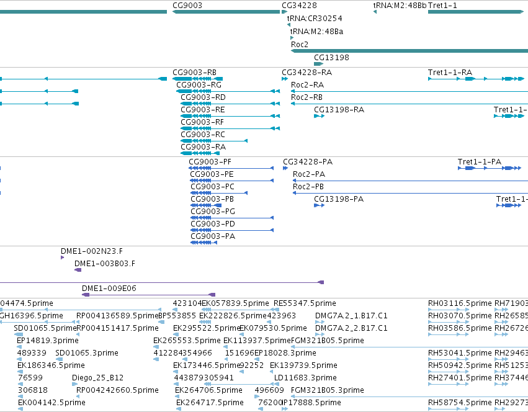Select protein CG9003-PG
Screen dimensions: 528x412
232,218
